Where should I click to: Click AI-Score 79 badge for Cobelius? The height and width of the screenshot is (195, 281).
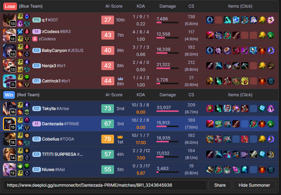coord(107,139)
